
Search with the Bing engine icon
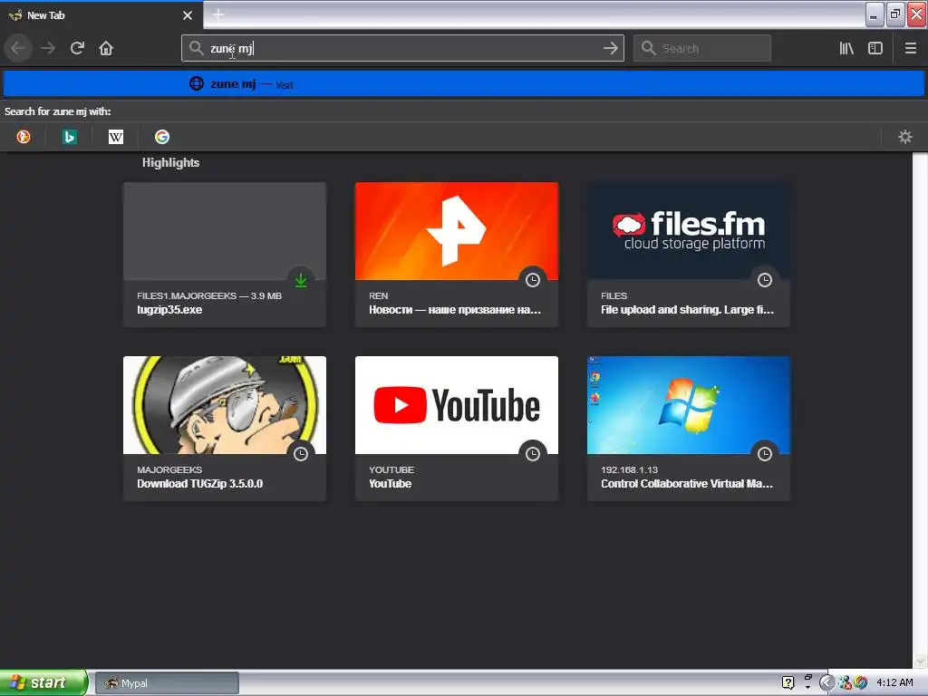[69, 137]
